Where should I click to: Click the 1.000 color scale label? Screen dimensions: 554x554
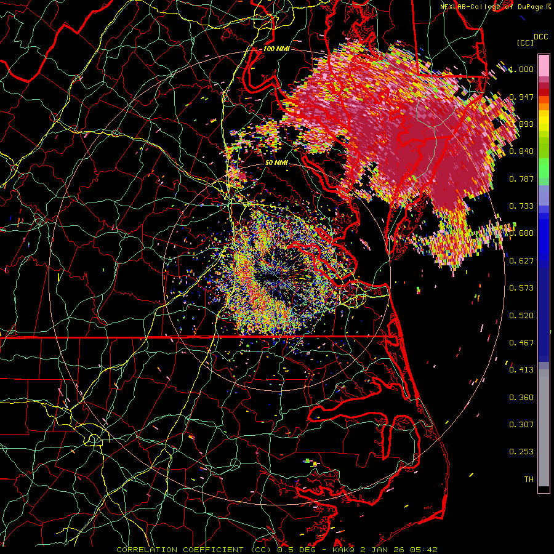click(x=521, y=69)
